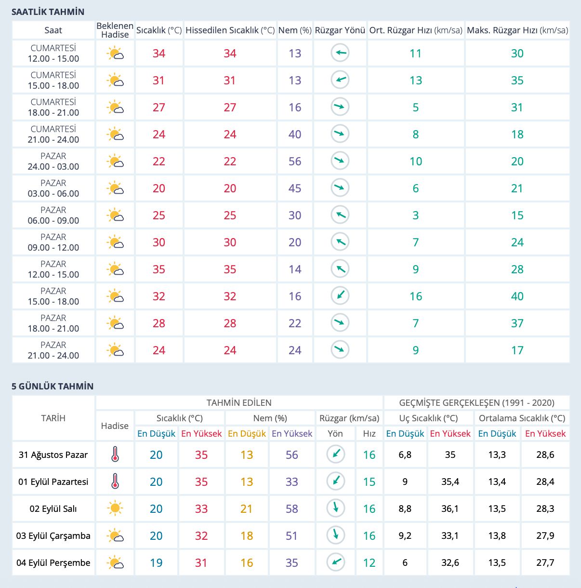Click wind arrow for PAZAR 06.00 - 09.00
This screenshot has width=581, height=588.
coord(340,215)
